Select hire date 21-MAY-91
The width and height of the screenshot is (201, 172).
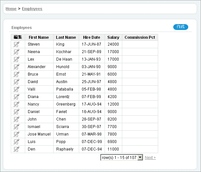pos(91,74)
